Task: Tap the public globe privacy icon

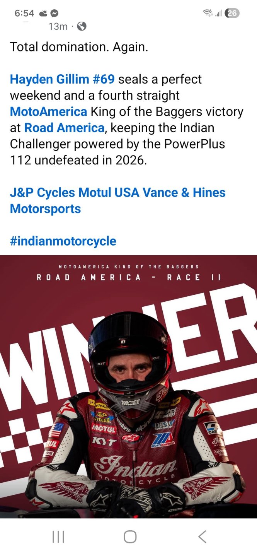Action: click(x=82, y=26)
